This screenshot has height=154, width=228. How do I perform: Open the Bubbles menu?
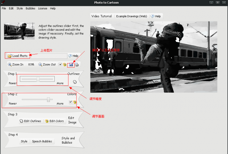[x=30, y=8]
